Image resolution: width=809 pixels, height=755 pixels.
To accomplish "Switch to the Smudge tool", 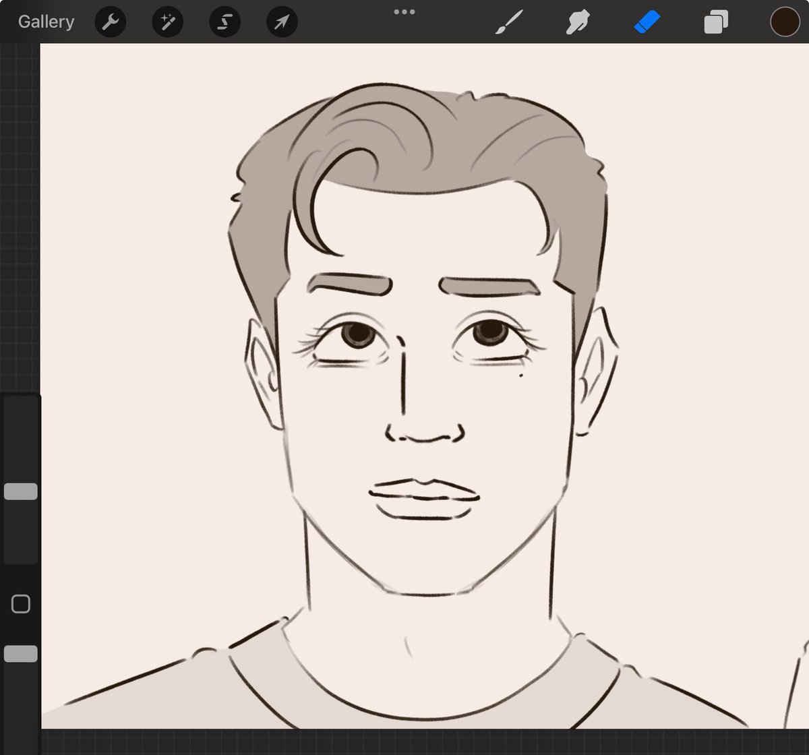I will click(578, 21).
